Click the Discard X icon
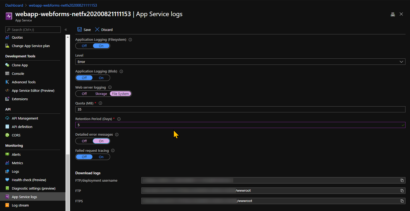This screenshot has height=211, width=410. tap(97, 29)
